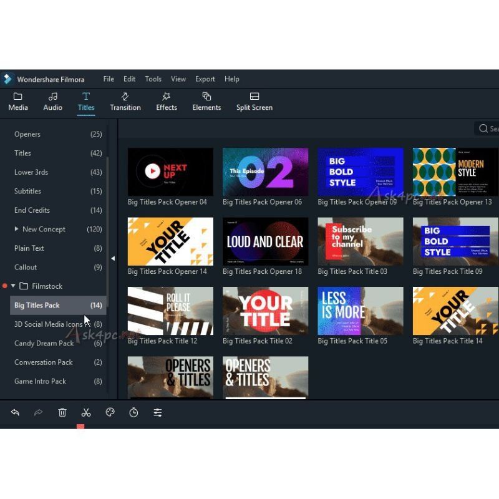
Task: Collapse the Filmstock folder
Action: (13, 286)
